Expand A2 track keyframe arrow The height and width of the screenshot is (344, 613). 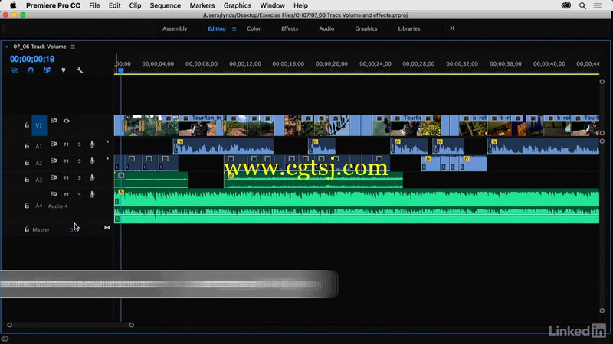pos(107,159)
